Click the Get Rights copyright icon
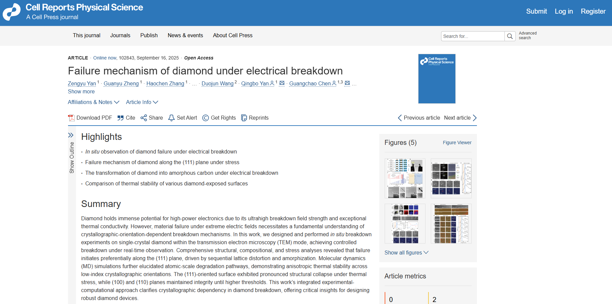Image resolution: width=612 pixels, height=304 pixels. (x=205, y=118)
